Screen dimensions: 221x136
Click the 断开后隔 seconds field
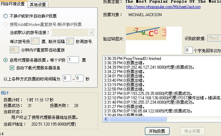coord(70,41)
